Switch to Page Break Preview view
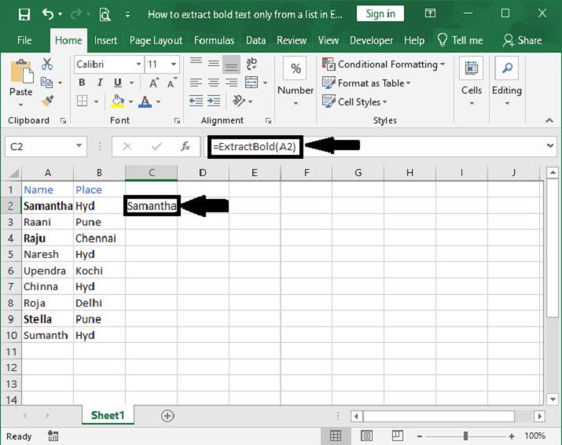Screen dimensions: 562x445 click(x=398, y=436)
